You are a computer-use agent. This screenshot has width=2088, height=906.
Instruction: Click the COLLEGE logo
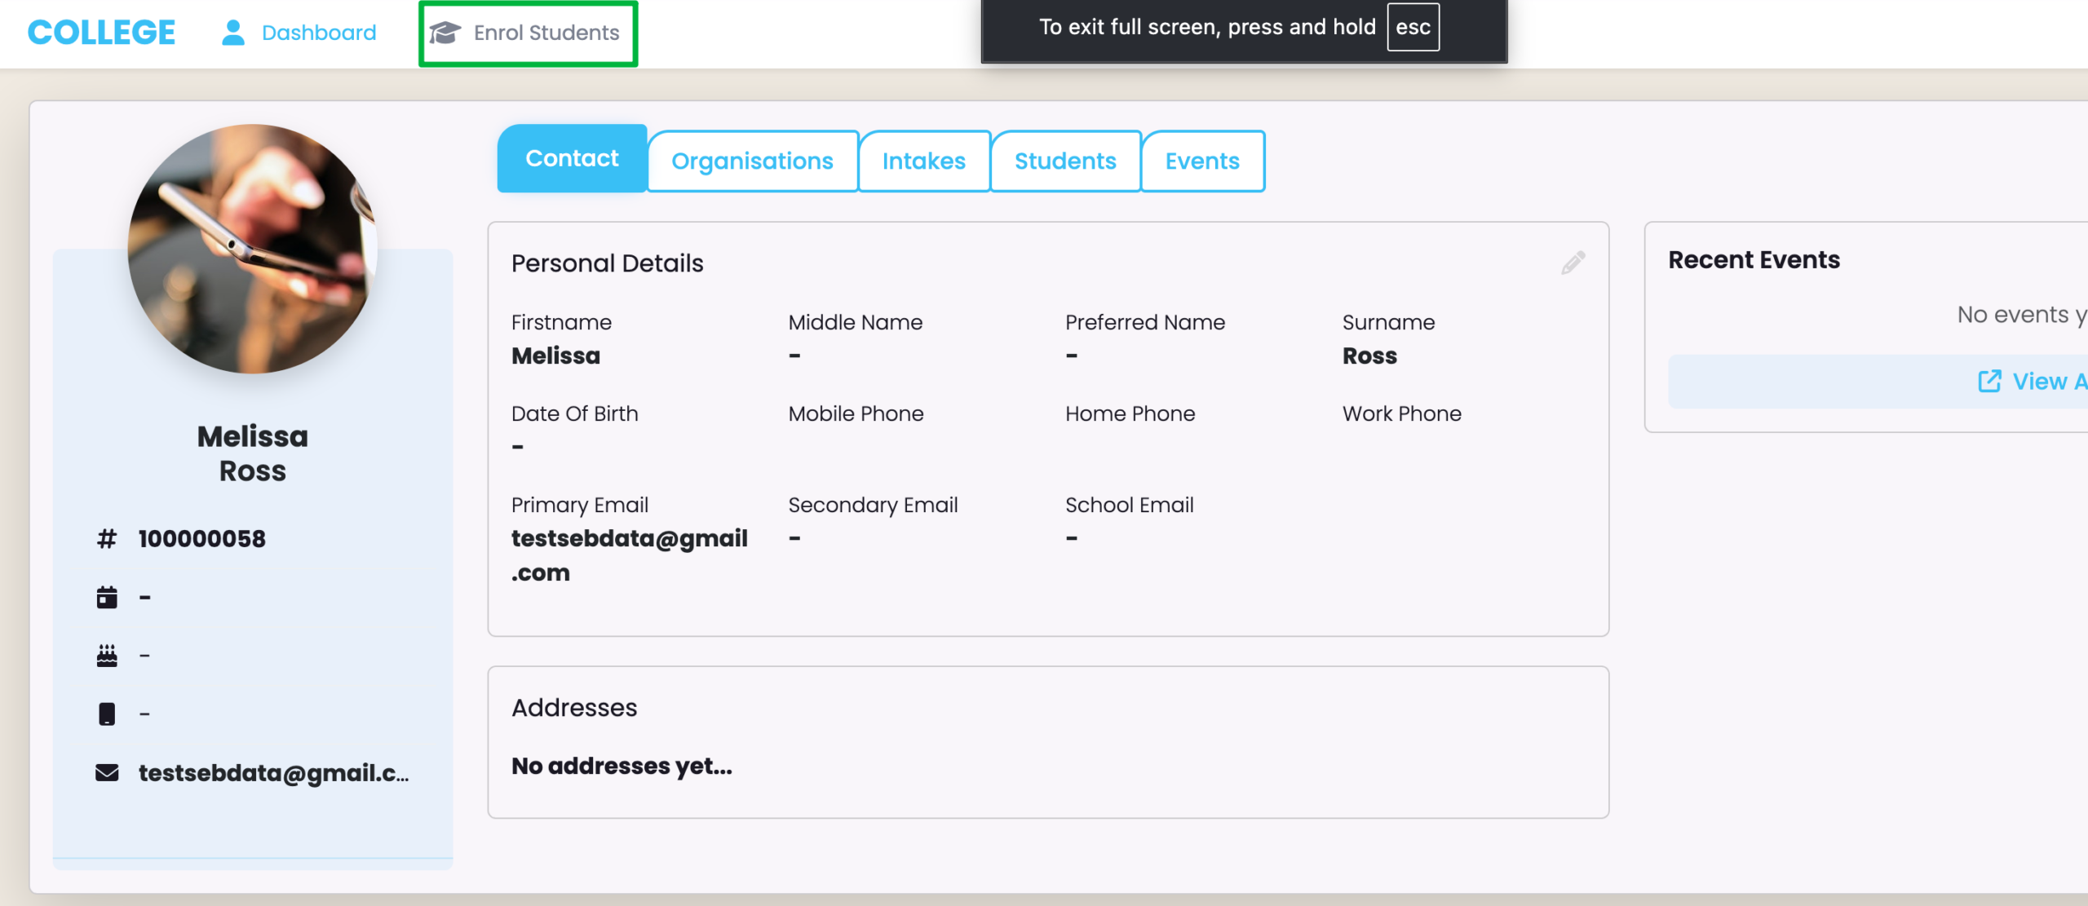tap(101, 33)
